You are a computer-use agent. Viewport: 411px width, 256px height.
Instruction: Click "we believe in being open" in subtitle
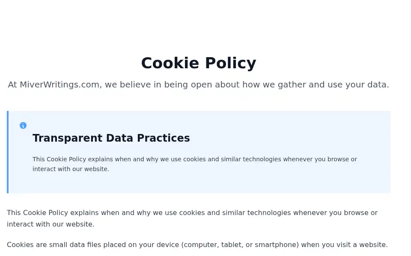click(x=146, y=84)
